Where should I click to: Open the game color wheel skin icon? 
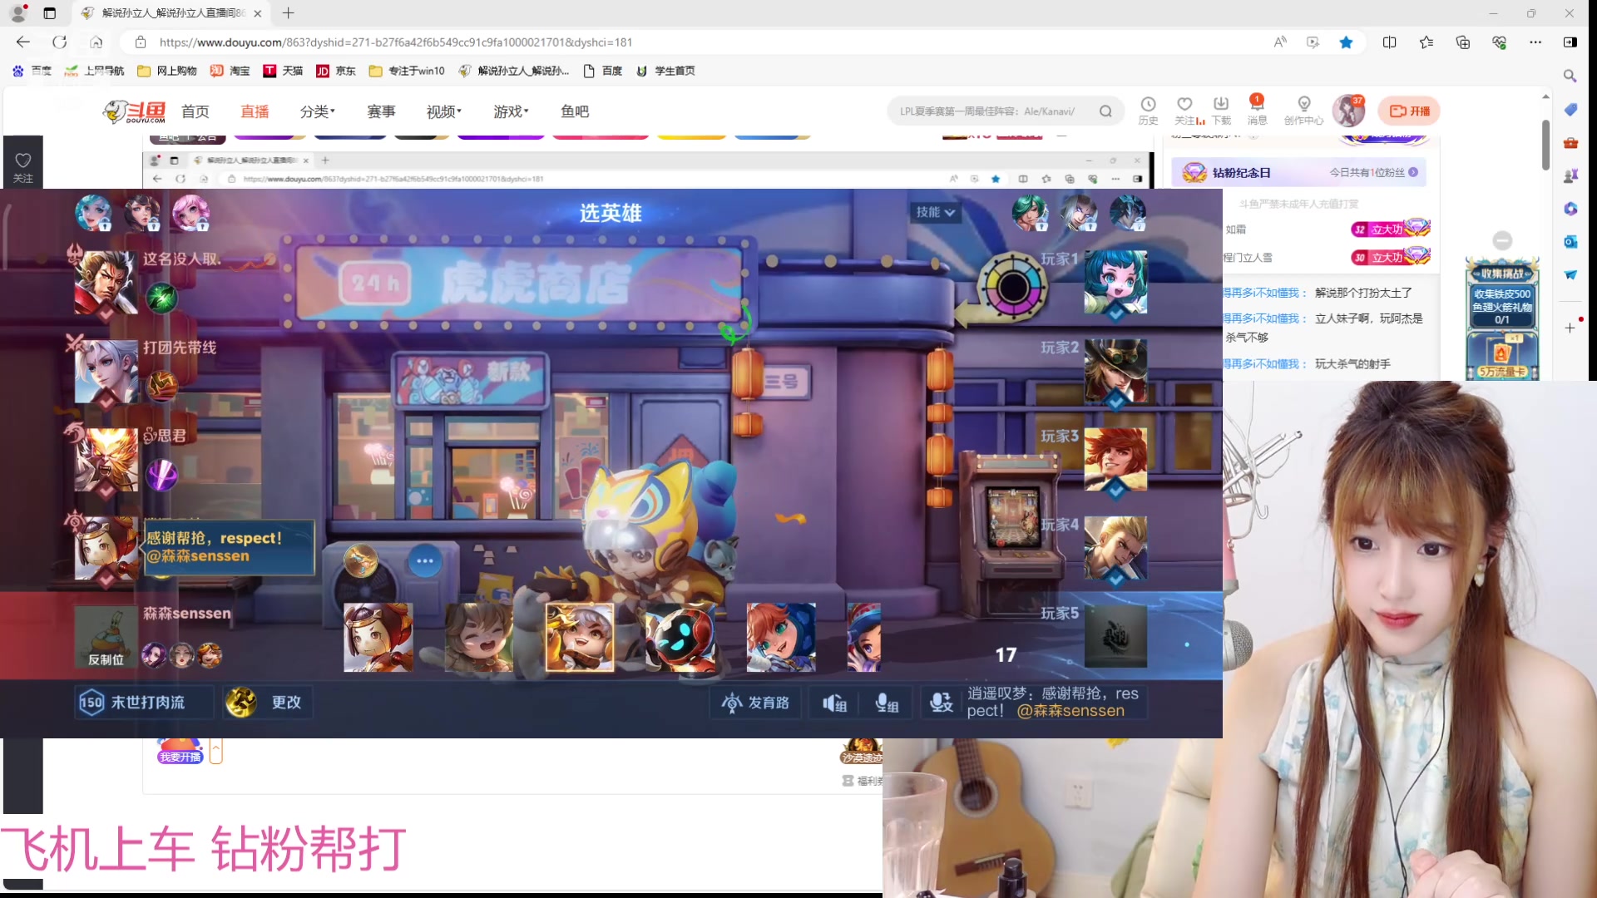1012,288
